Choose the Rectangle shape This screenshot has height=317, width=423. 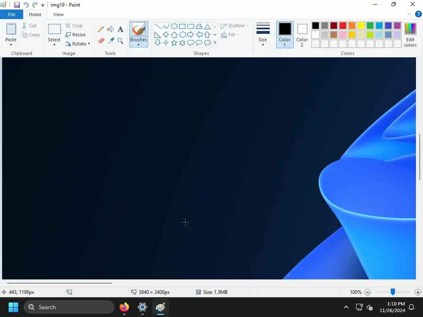183,26
